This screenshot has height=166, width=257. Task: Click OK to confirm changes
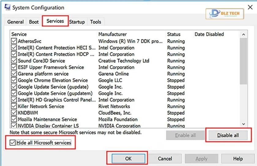click(128, 159)
